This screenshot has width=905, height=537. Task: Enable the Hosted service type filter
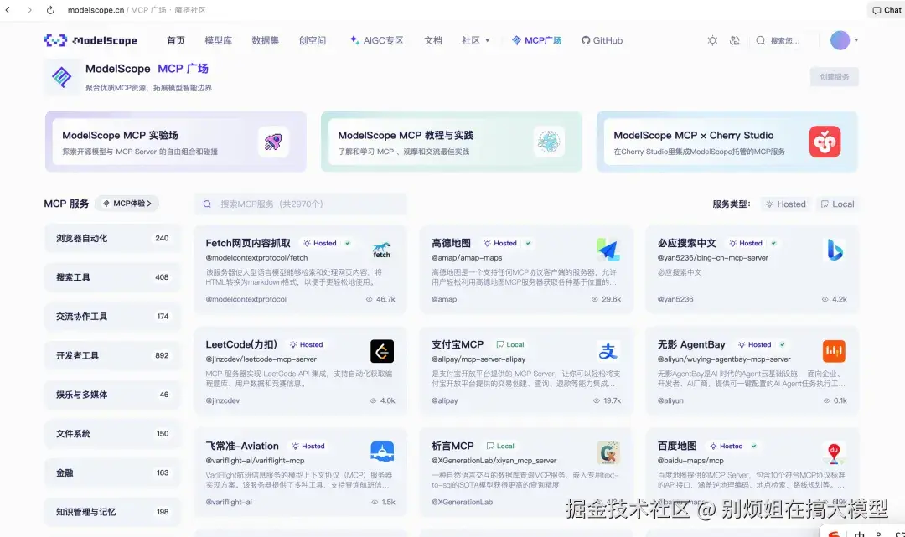click(x=785, y=204)
